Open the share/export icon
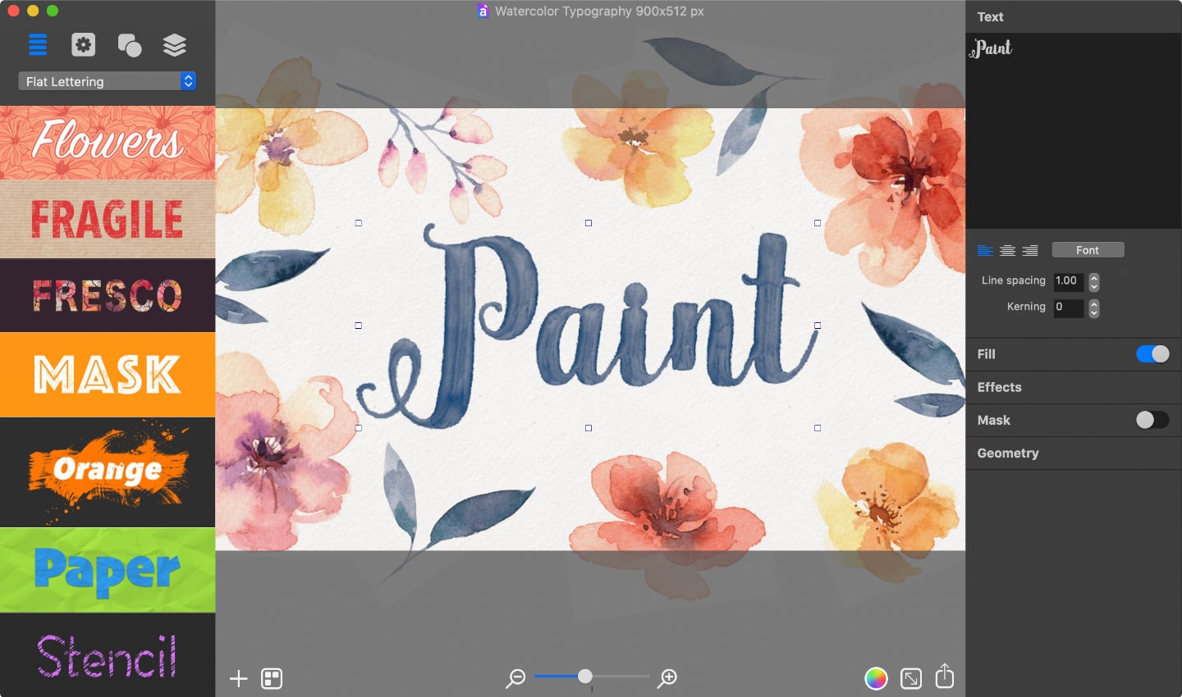The height and width of the screenshot is (697, 1182). click(944, 678)
